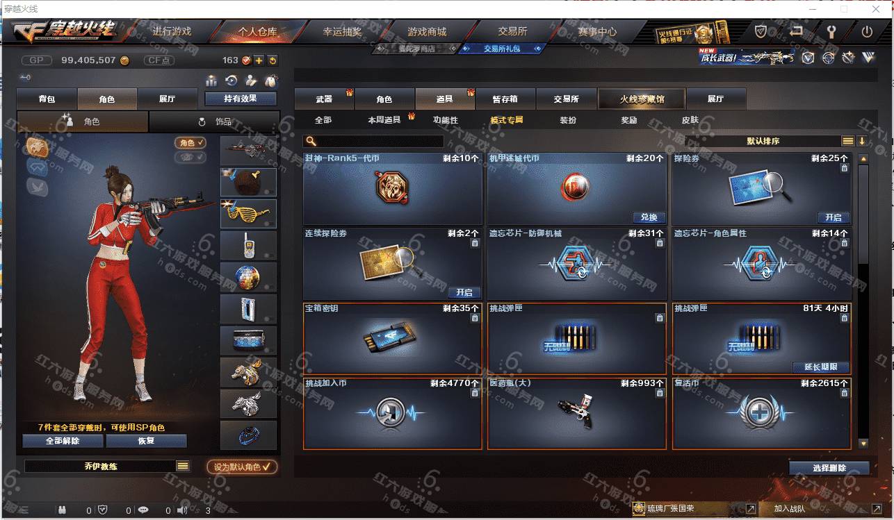This screenshot has height=520, width=894.
Task: Check 设为默认角色 option
Action: coord(242,467)
